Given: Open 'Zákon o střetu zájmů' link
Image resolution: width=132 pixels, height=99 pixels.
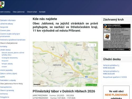Looking at the screenshot, I should 8,73.
